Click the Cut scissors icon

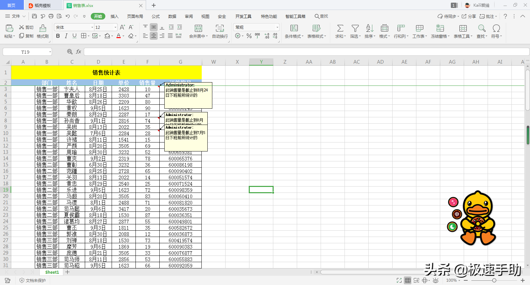pyautogui.click(x=22, y=27)
